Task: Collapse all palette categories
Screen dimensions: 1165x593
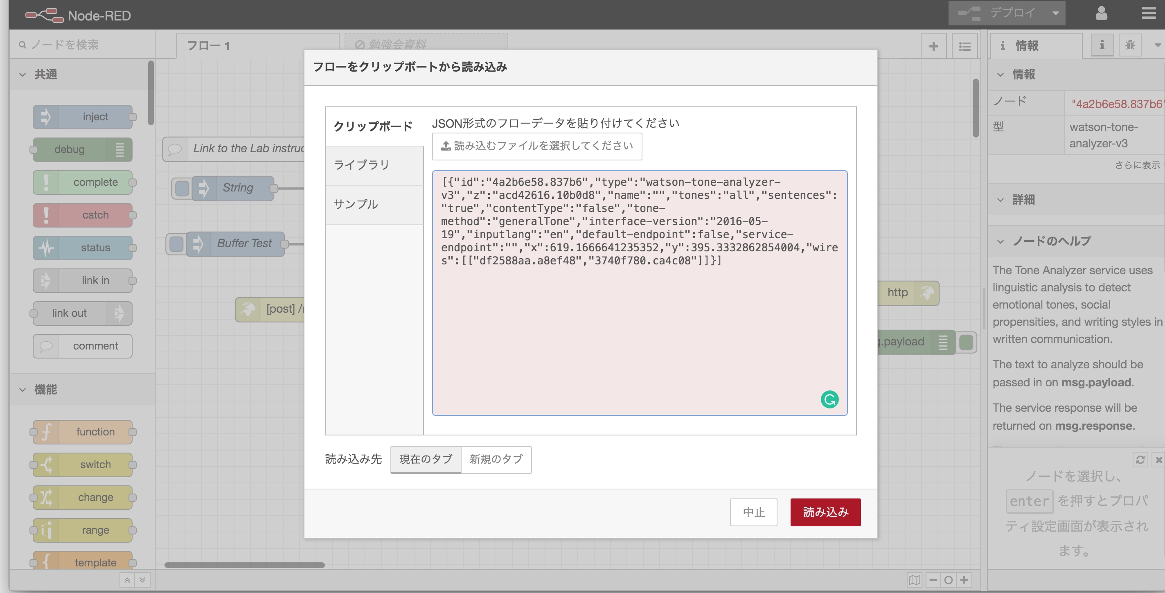Action: pos(128,580)
